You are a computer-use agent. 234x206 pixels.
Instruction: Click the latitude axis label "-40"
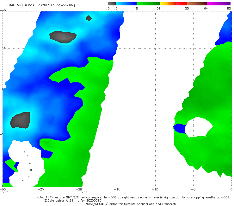(3, 10)
